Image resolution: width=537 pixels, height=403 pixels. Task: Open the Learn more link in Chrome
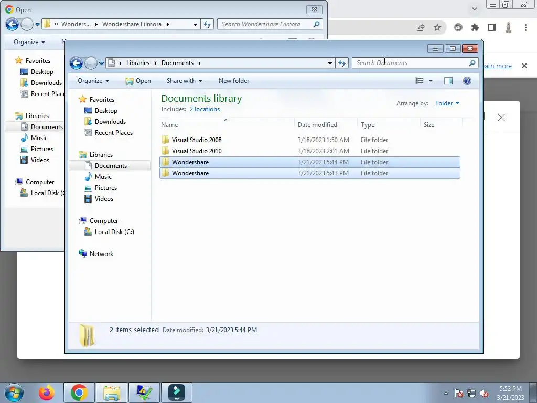(x=497, y=66)
